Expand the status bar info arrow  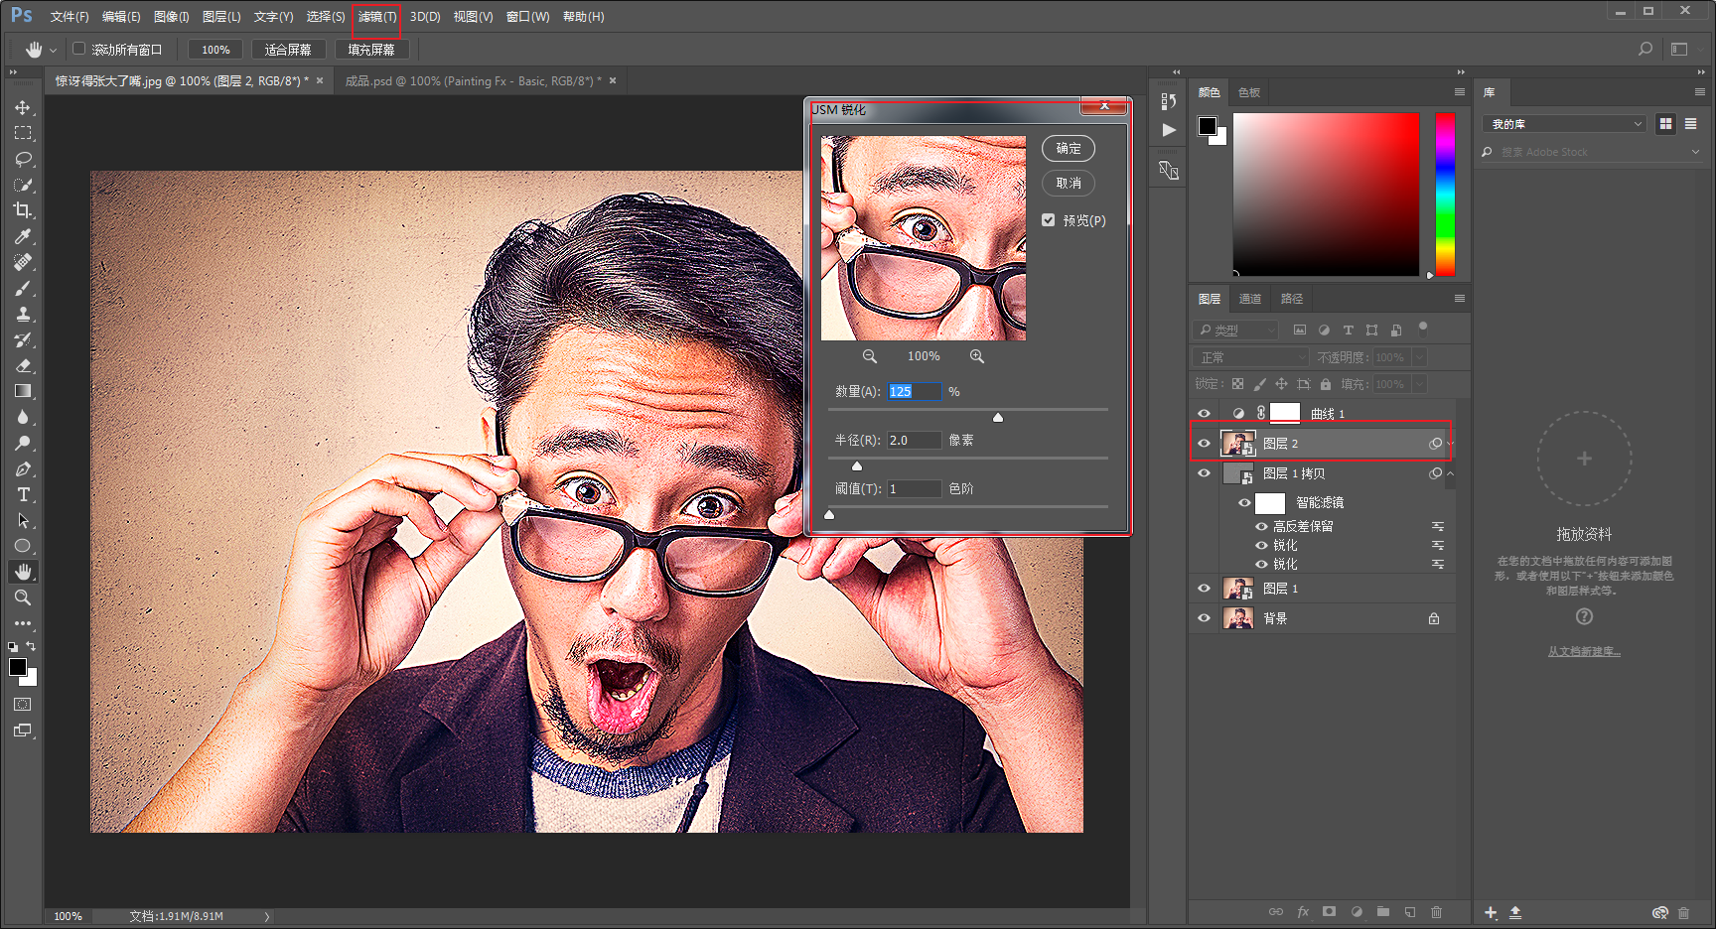pos(267,916)
